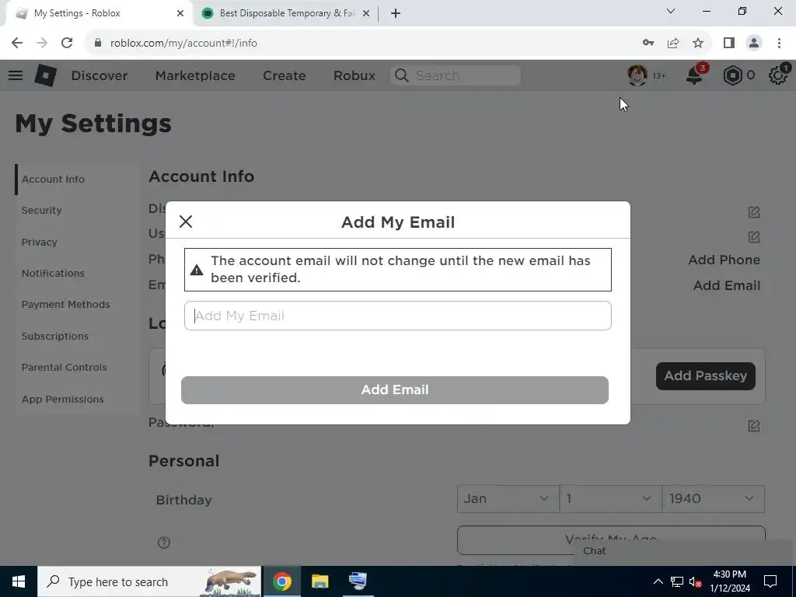The width and height of the screenshot is (796, 597).
Task: Open the saved passwords key icon
Action: pos(648,43)
